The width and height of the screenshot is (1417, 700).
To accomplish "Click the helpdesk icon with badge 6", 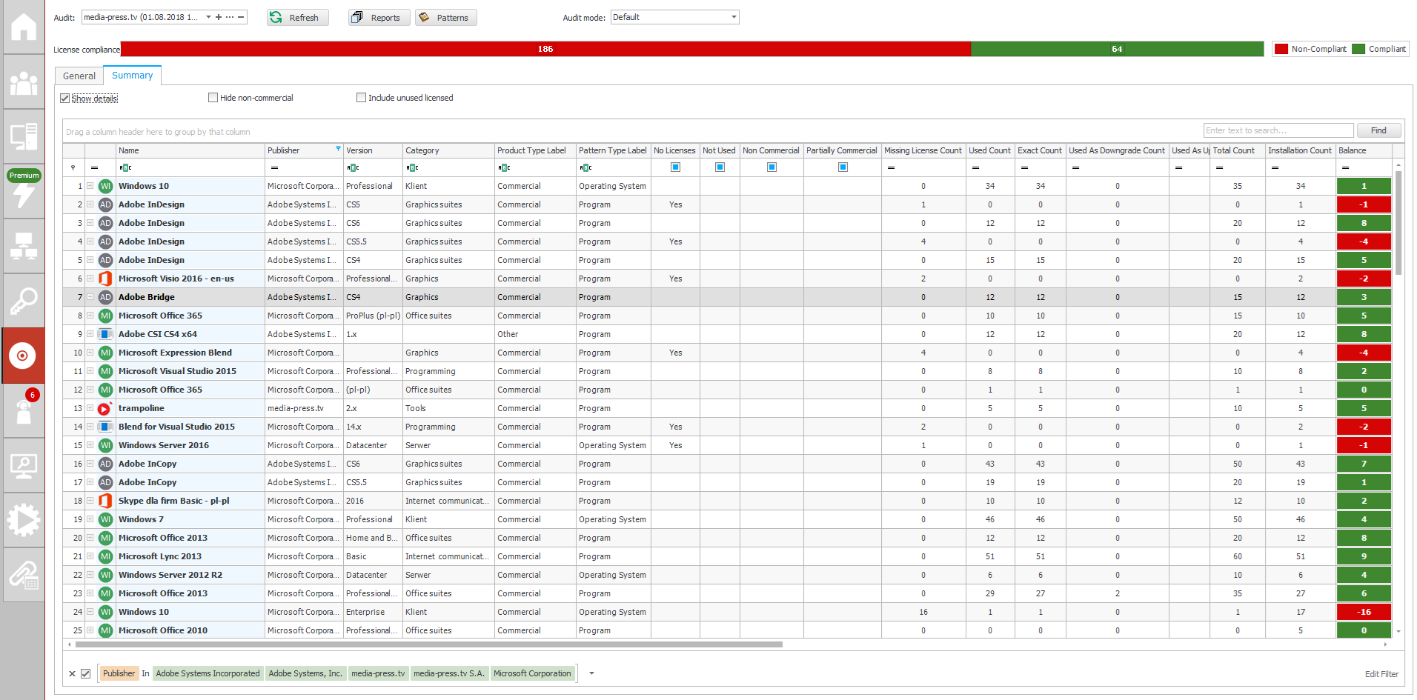I will click(24, 410).
